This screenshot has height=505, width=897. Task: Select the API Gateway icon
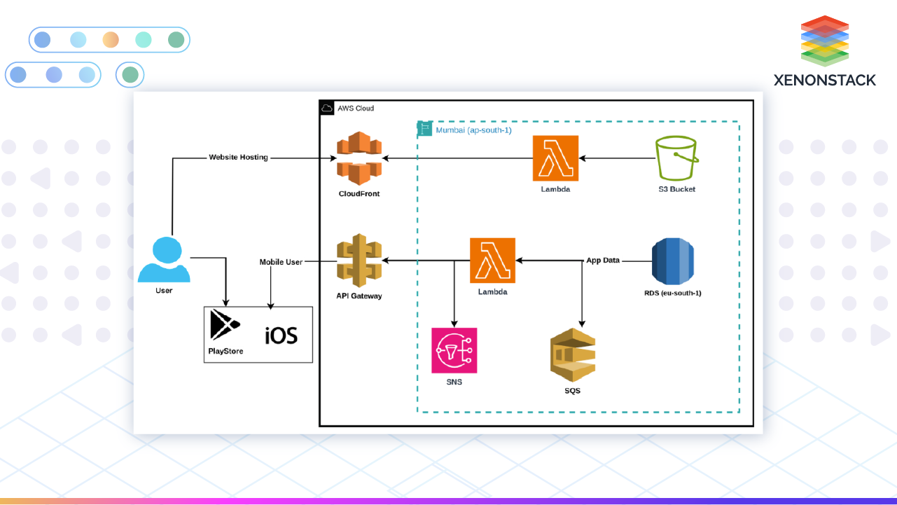point(359,261)
